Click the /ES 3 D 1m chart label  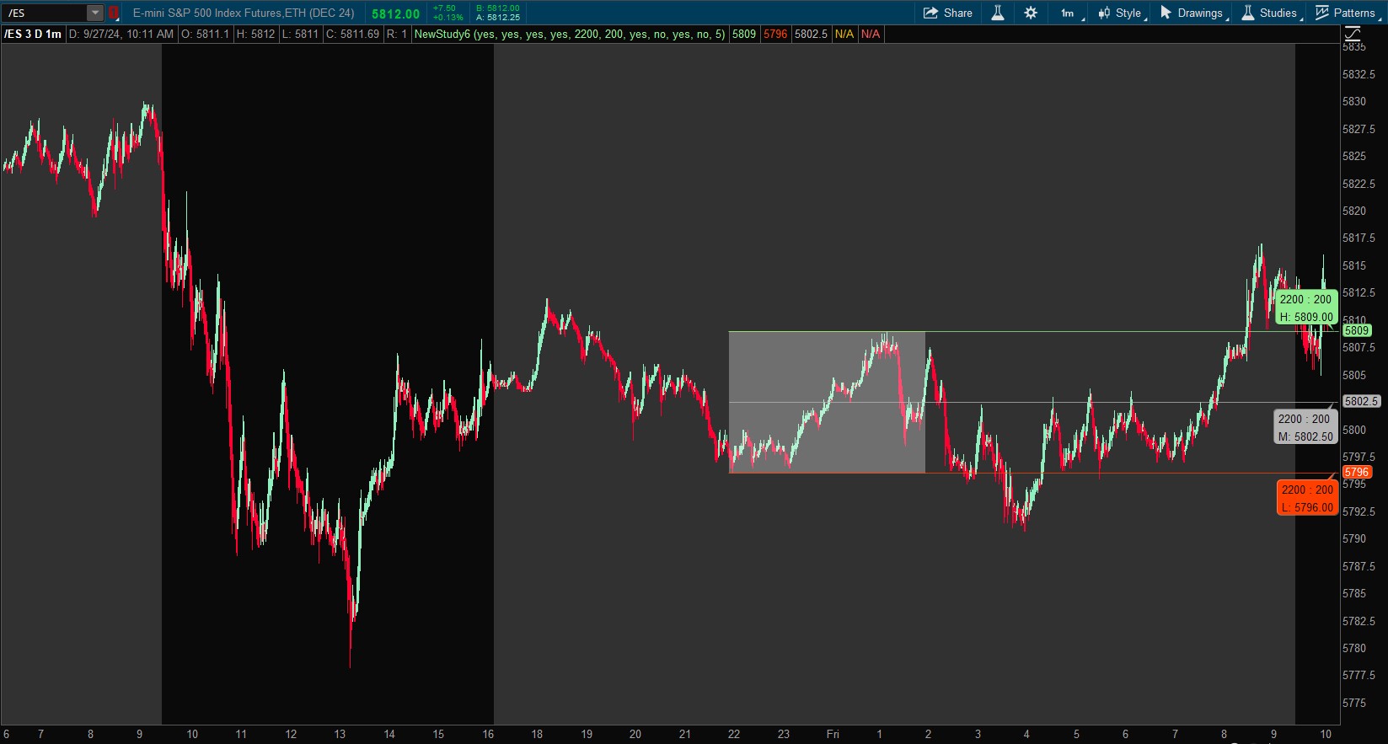point(33,34)
